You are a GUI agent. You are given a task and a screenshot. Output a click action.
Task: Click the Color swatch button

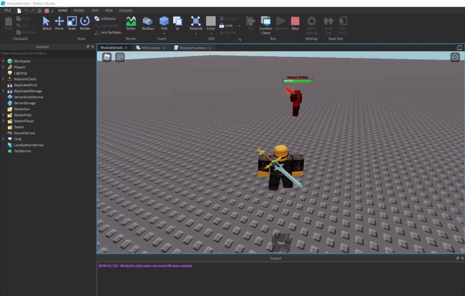[x=211, y=23]
